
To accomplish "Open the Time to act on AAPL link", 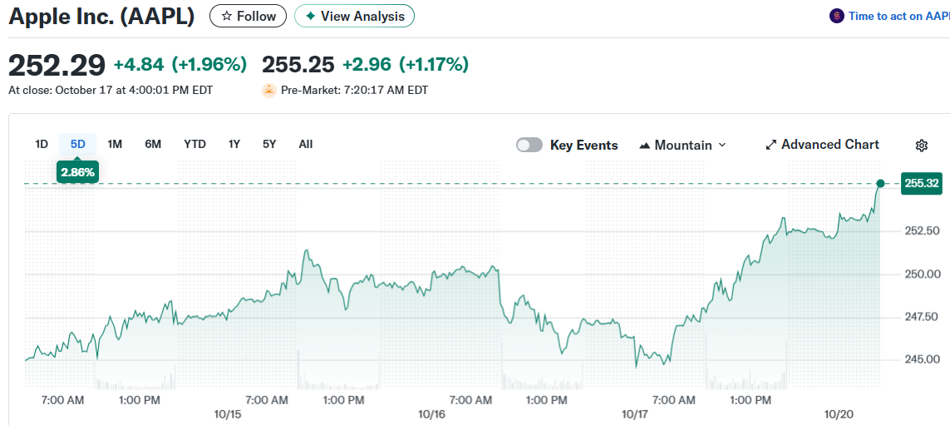I will (x=898, y=16).
